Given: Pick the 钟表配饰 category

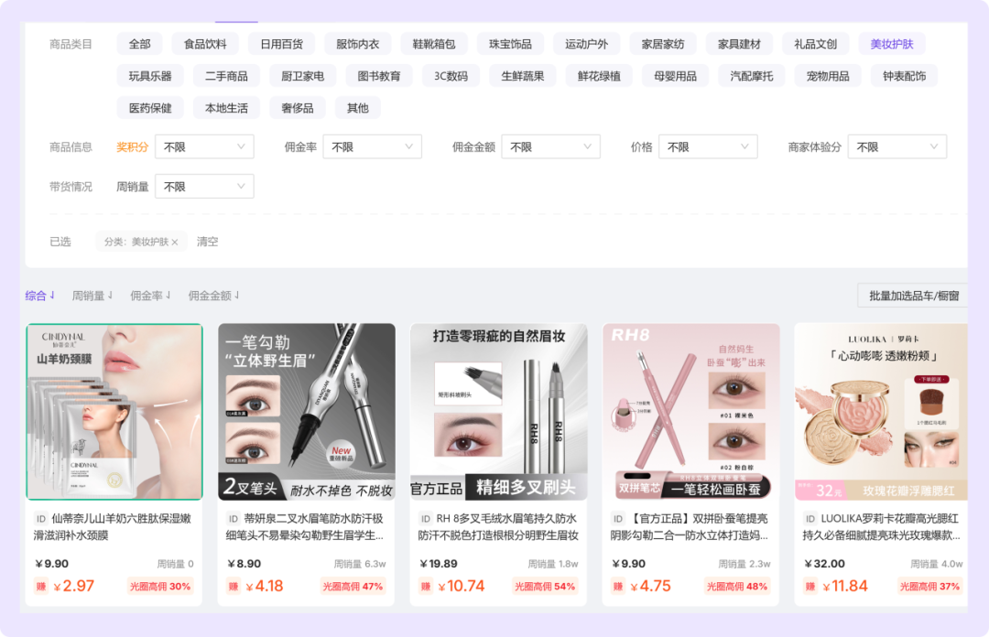Looking at the screenshot, I should click(x=905, y=76).
